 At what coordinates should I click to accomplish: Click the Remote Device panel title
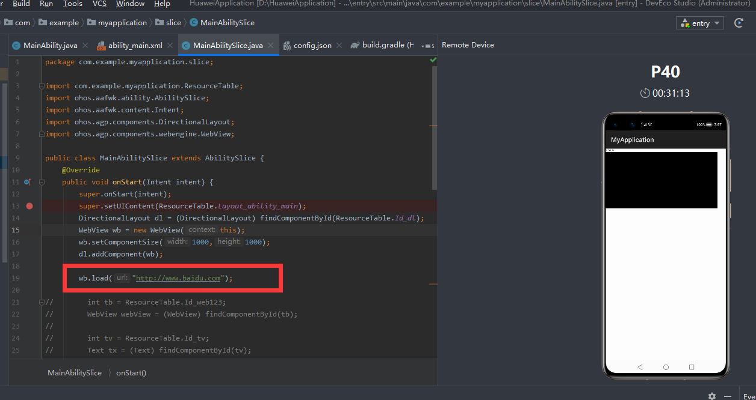[x=468, y=45]
